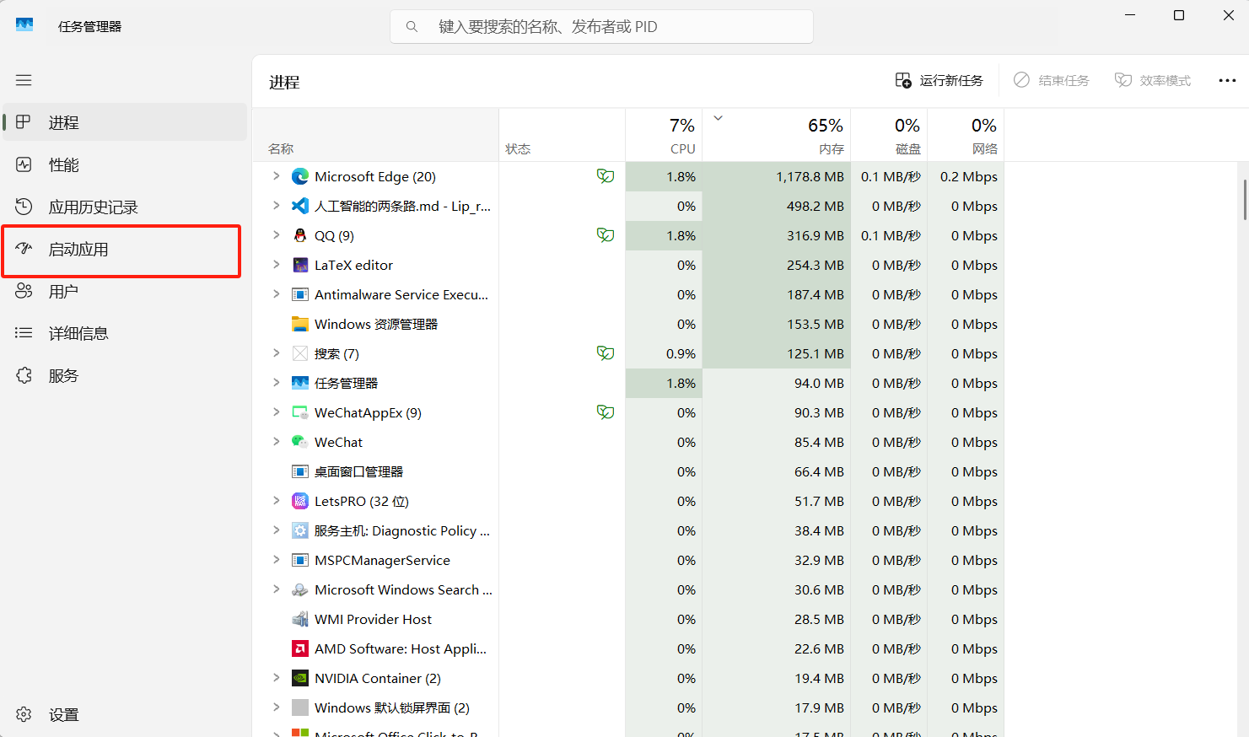Click the WMI Provider Host icon
Screen dimensions: 1249x737
299,619
